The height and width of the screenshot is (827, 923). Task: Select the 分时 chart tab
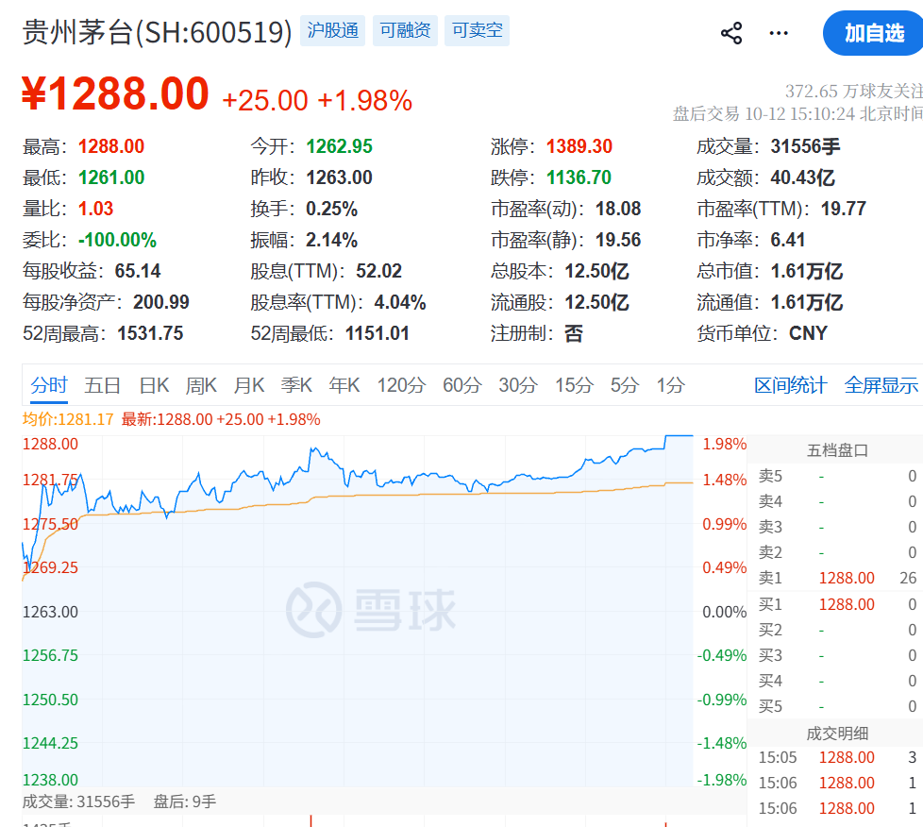point(49,385)
